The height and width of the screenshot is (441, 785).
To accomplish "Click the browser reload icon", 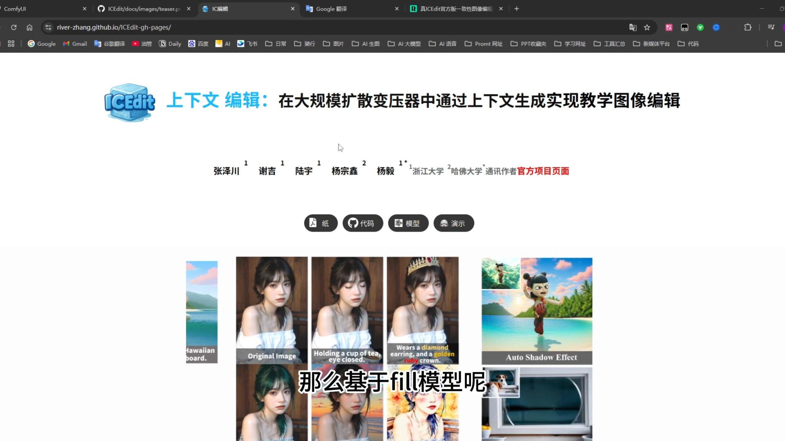I will (13, 27).
